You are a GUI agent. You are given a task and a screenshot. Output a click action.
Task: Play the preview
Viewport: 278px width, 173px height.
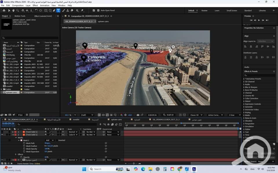point(259,20)
